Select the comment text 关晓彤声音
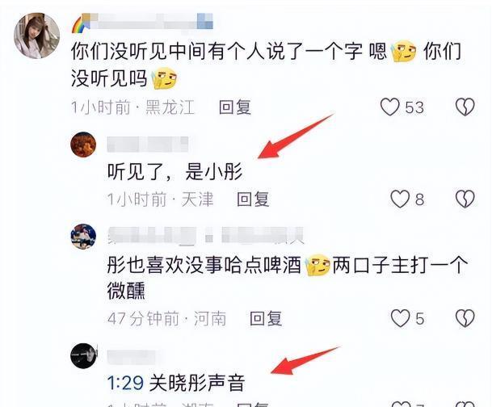The height and width of the screenshot is (407, 492). tap(197, 383)
